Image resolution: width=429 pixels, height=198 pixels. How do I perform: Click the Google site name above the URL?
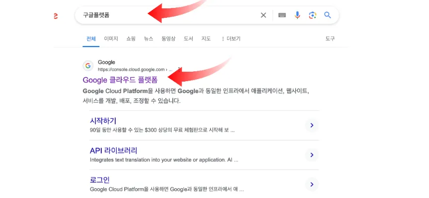tap(106, 62)
